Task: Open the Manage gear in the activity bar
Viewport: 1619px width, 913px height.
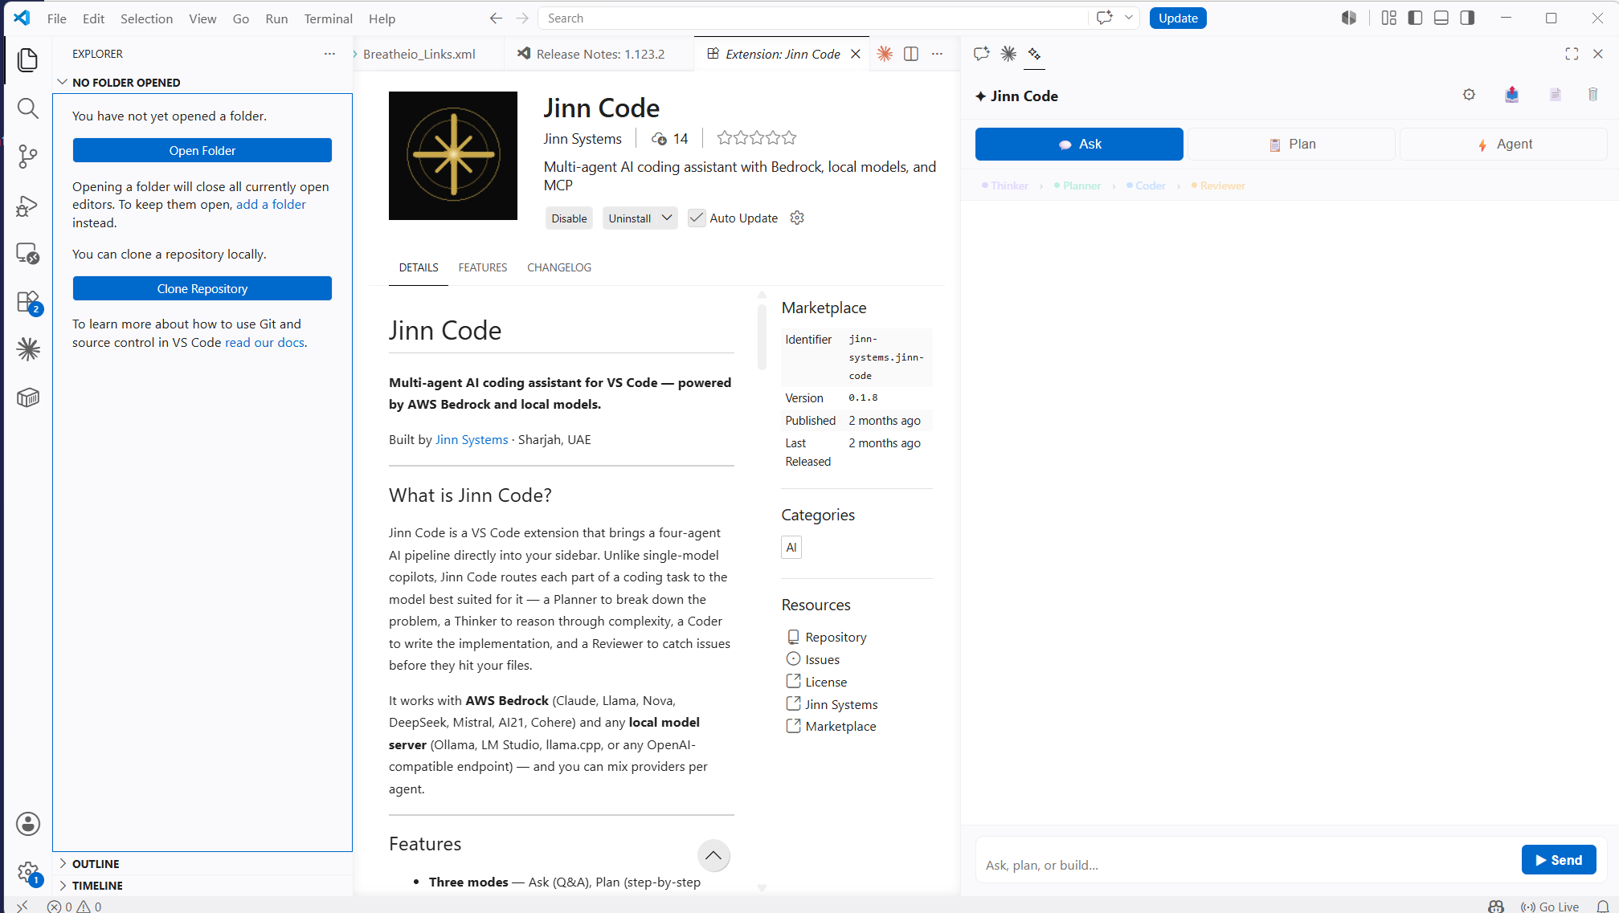Action: pos(28,872)
